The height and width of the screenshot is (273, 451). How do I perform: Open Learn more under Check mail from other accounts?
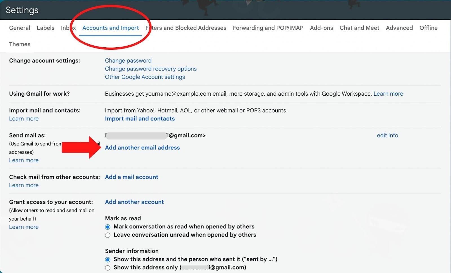[24, 185]
